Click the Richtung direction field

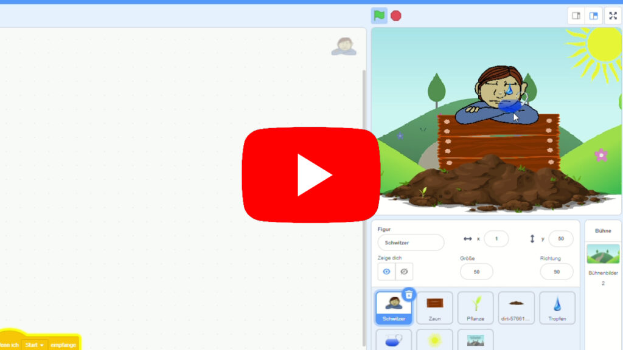tap(556, 272)
